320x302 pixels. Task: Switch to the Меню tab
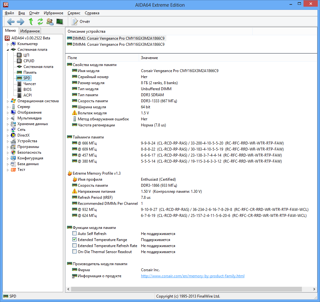click(x=10, y=30)
